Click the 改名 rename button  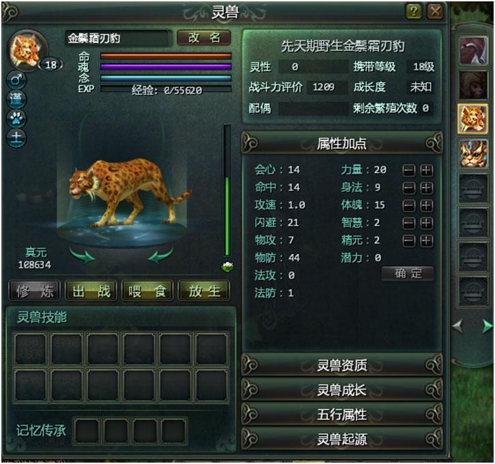204,38
